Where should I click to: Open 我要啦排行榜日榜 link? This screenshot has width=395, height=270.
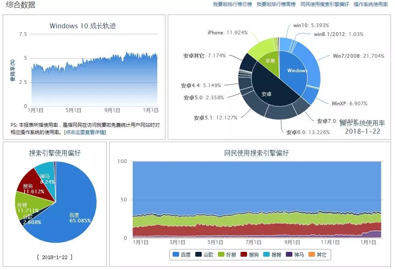tap(232, 4)
